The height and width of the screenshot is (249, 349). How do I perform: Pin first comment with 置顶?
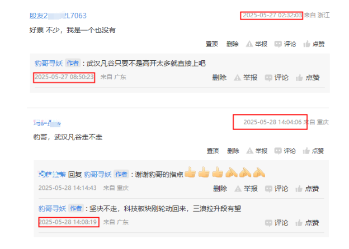point(211,44)
